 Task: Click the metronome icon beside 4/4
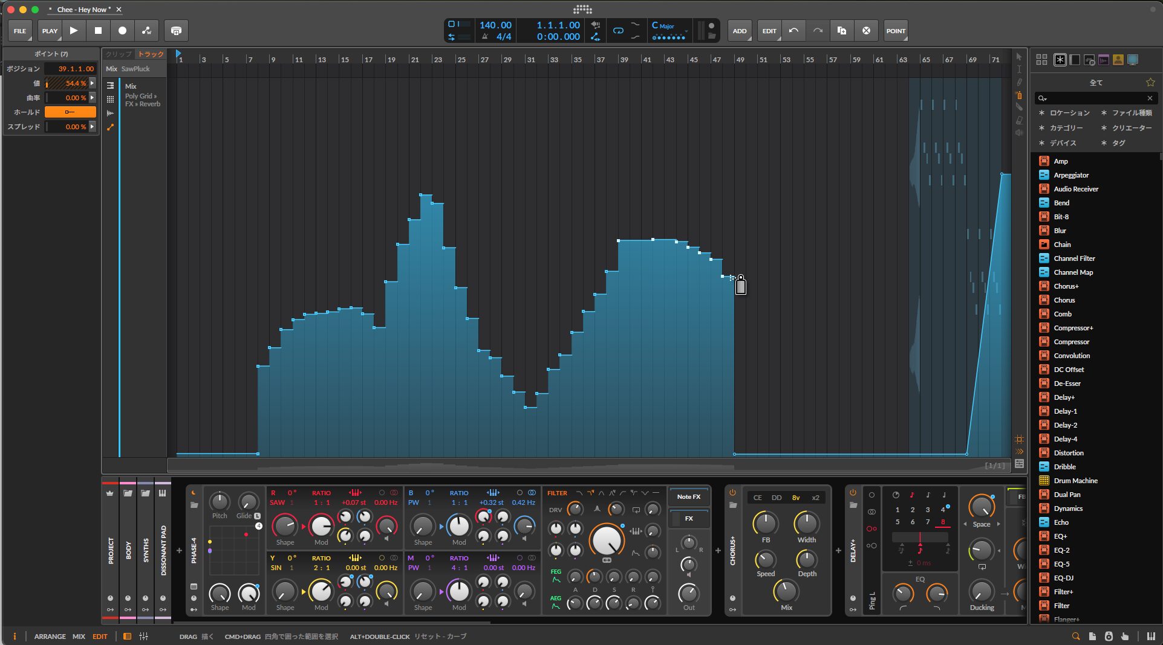click(485, 37)
